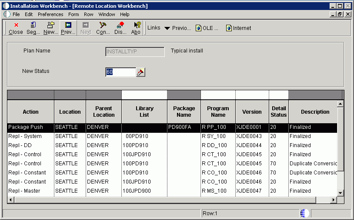Screen dimensions: 354x220
Task: Click the Detail Status column header
Action: pos(279,112)
